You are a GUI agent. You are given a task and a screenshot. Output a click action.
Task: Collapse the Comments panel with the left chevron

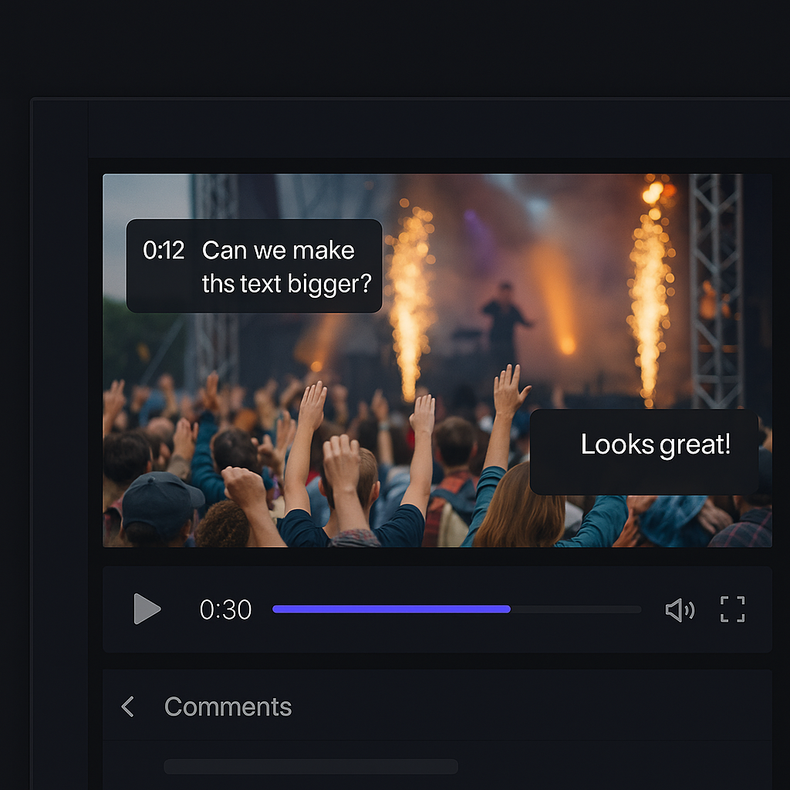click(128, 707)
